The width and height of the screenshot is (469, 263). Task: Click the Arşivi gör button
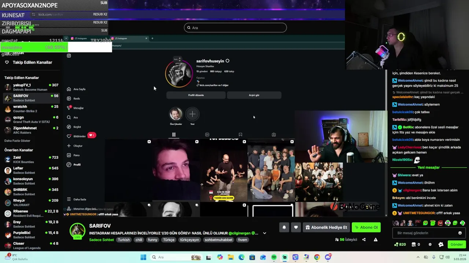pos(254,95)
